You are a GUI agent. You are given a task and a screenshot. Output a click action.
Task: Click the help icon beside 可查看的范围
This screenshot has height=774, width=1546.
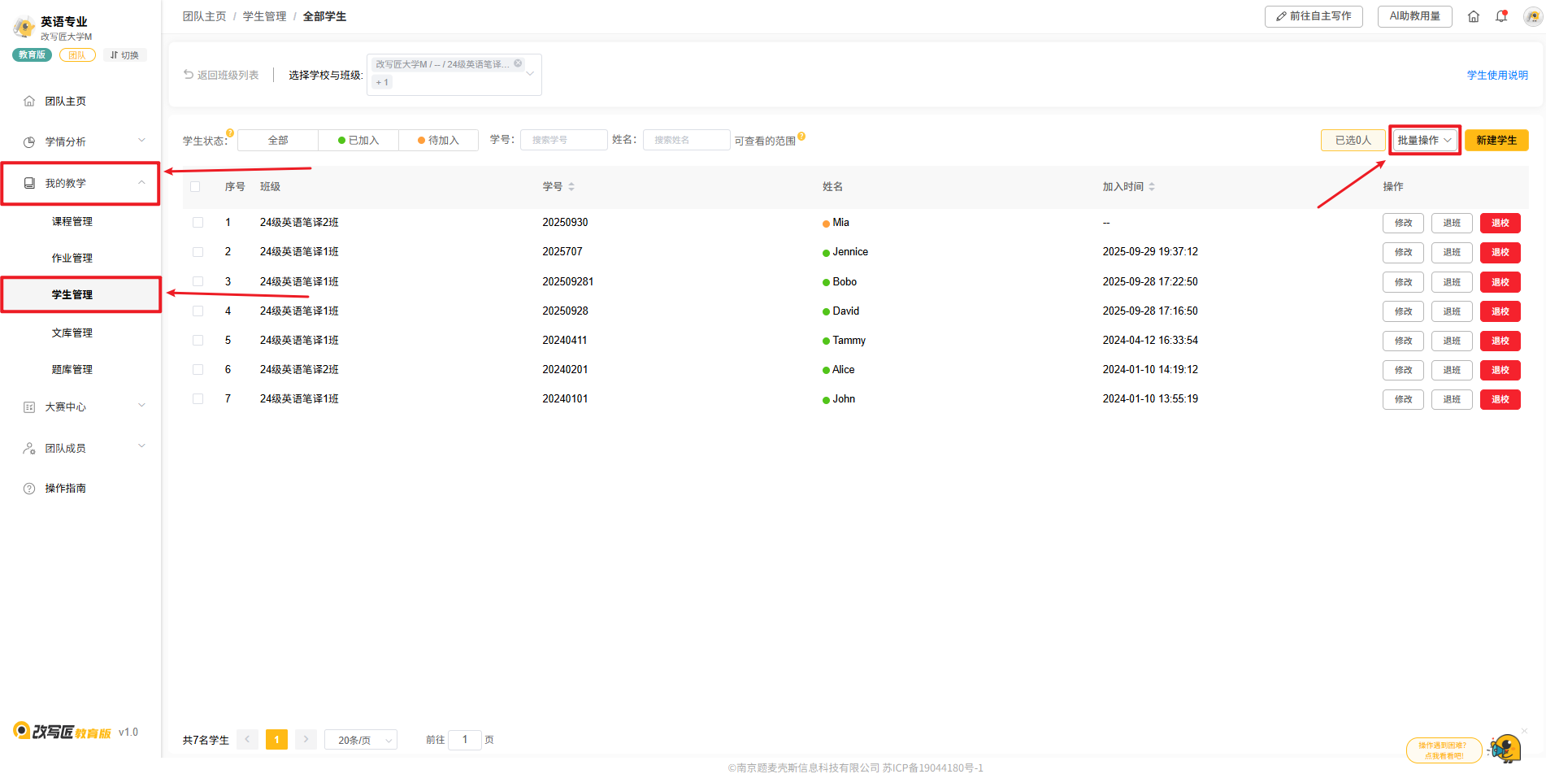pyautogui.click(x=801, y=136)
